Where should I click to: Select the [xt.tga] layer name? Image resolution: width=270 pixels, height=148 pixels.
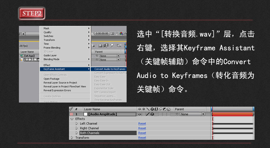click(x=29, y=56)
